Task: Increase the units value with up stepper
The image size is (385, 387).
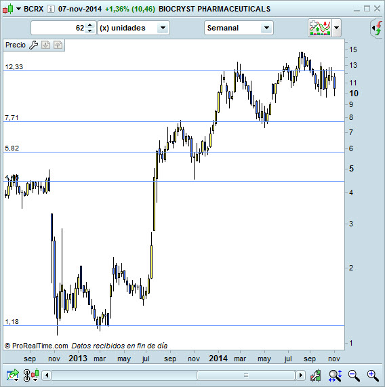Action: 90,25
